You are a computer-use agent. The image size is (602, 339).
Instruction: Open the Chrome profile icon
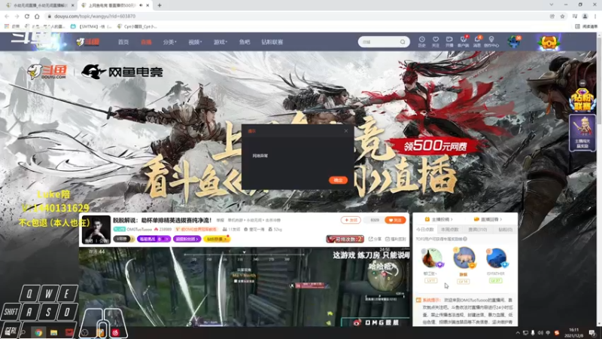click(585, 16)
